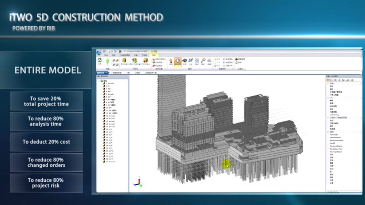365x205 pixels.
Task: Click the triangle measure tool icon
Action: pyautogui.click(x=209, y=61)
